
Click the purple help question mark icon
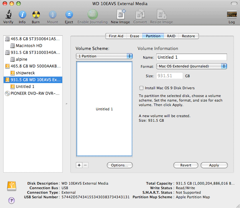pos(12,201)
